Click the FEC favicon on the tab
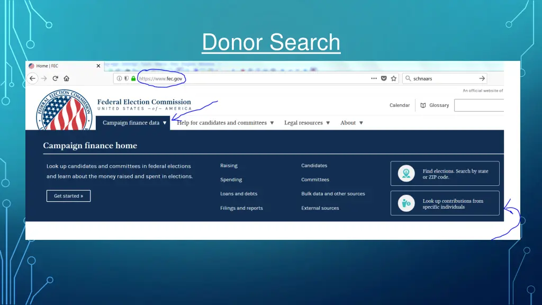 click(x=31, y=66)
